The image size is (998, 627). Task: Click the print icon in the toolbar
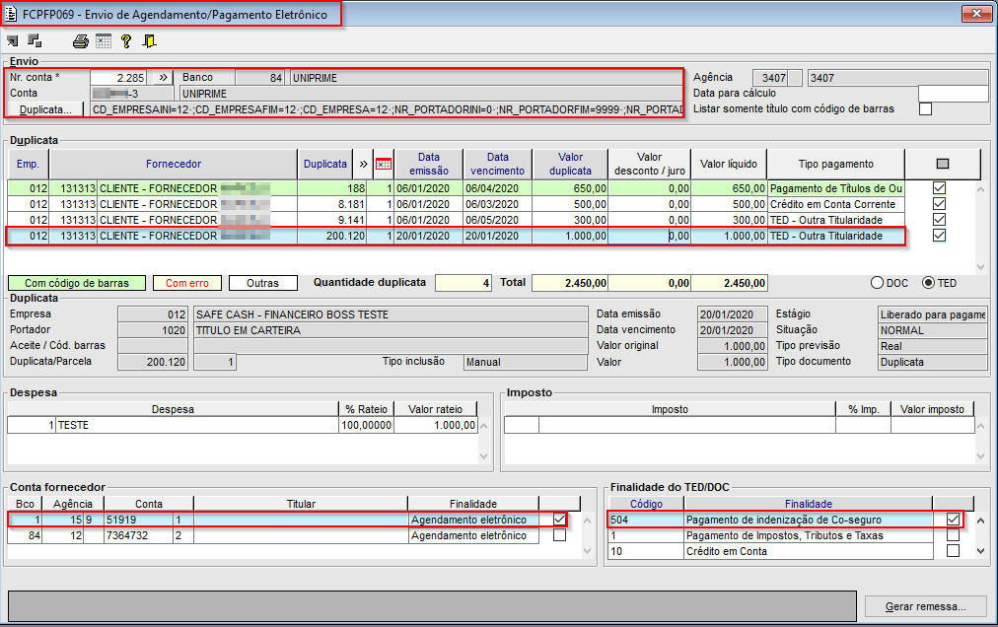81,41
